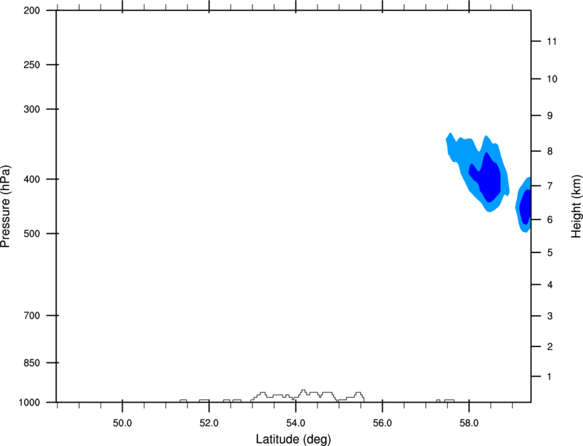Image resolution: width=583 pixels, height=446 pixels.
Task: Click the 56.0 latitude tick label
Action: click(382, 423)
